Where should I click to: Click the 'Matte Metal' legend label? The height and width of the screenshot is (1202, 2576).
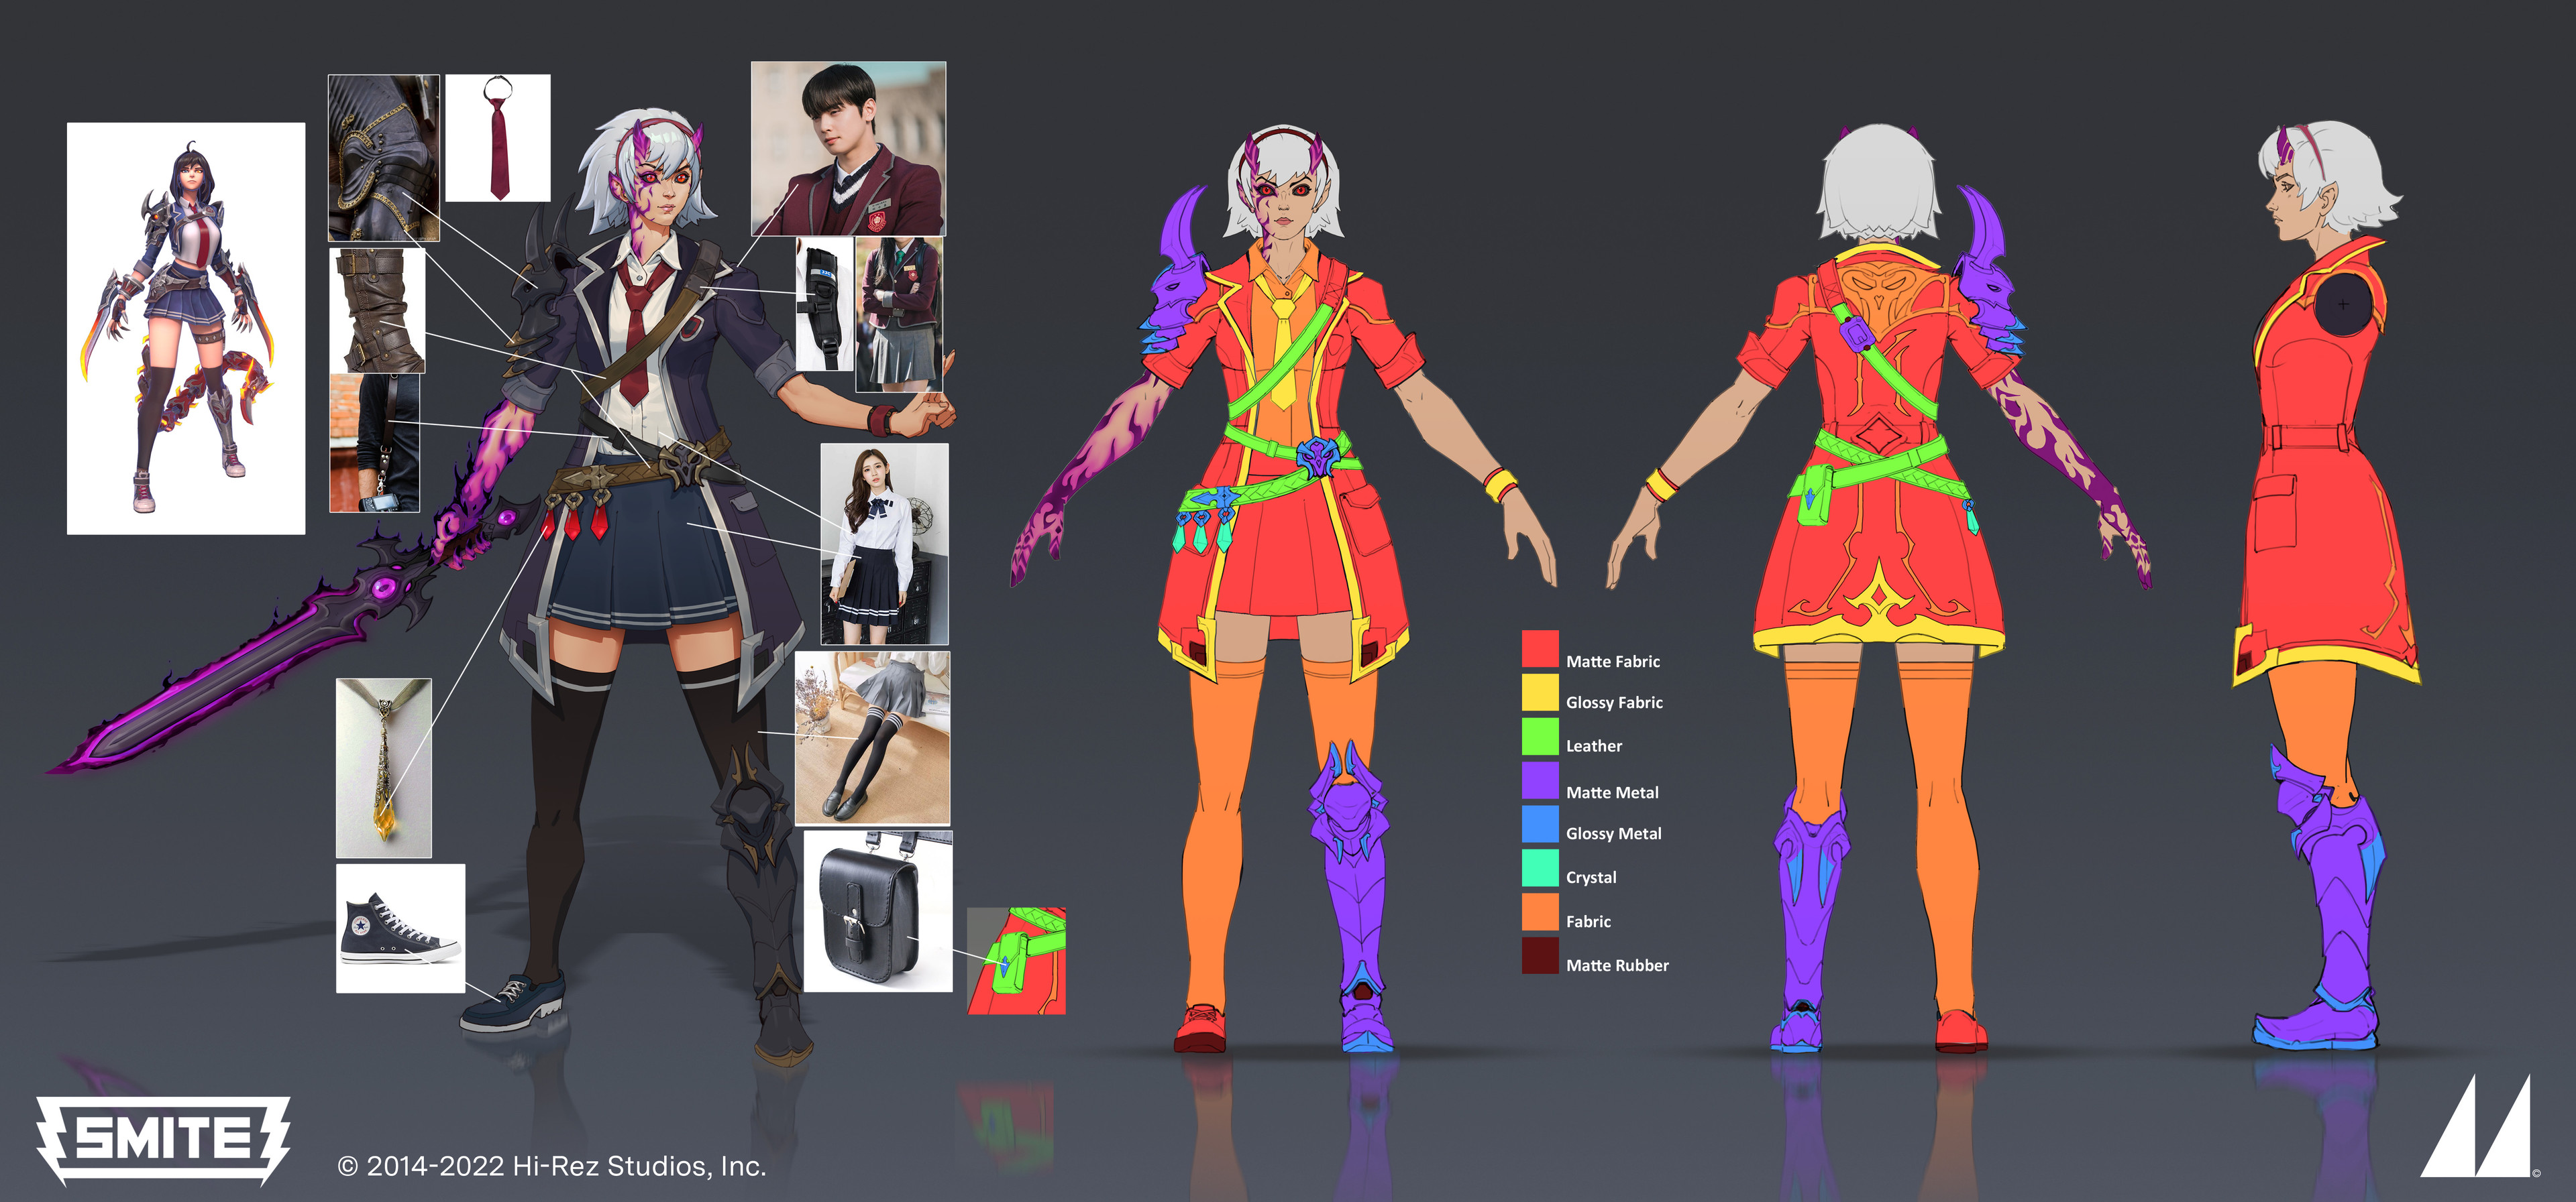point(1612,792)
